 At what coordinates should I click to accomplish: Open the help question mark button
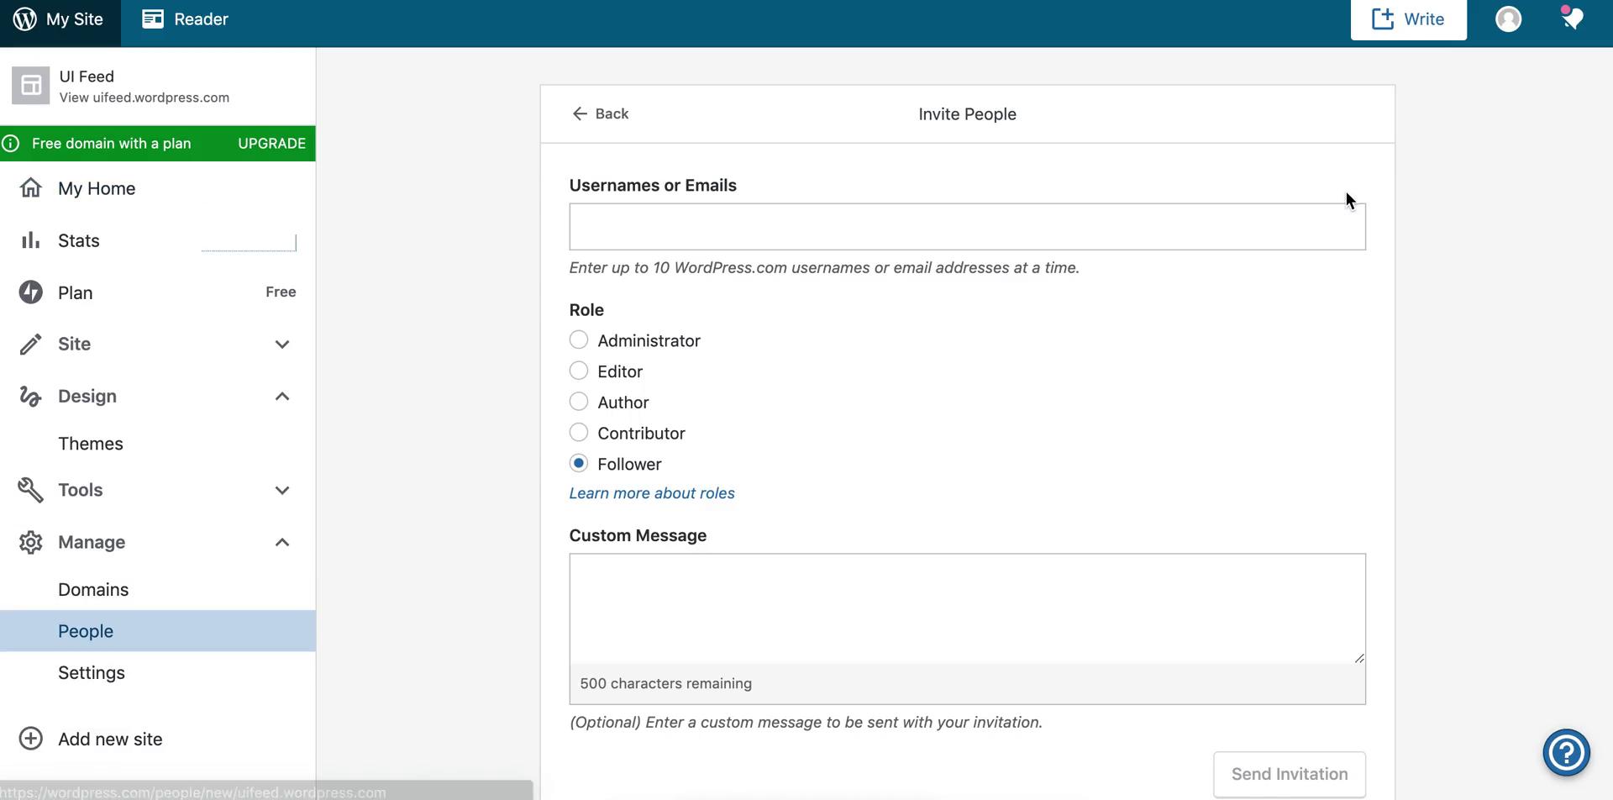(1566, 752)
